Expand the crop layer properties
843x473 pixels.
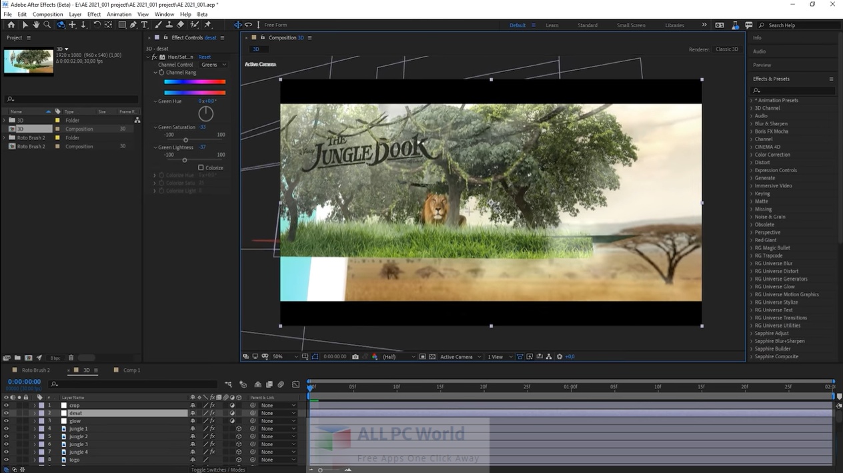[x=35, y=405]
